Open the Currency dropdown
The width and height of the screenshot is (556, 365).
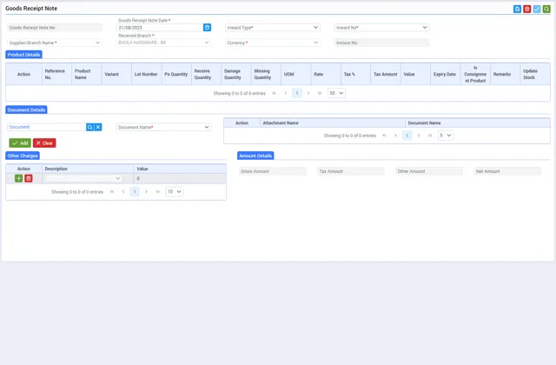[x=272, y=43]
